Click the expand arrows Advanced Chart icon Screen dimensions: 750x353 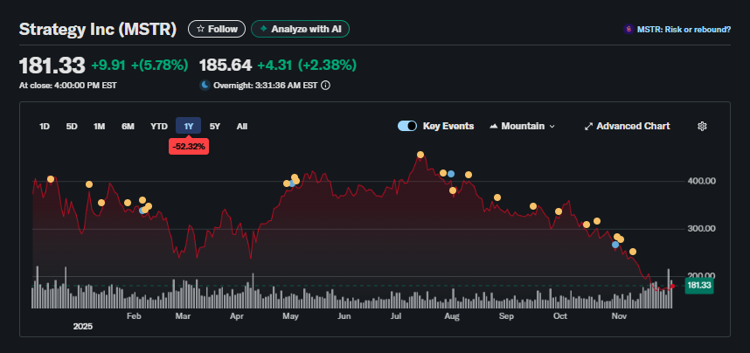[x=588, y=126]
